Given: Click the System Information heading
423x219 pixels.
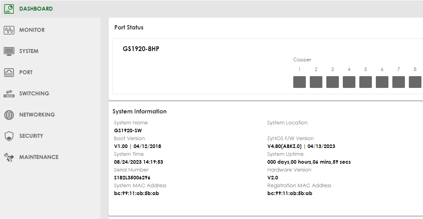Looking at the screenshot, I should tap(140, 111).
